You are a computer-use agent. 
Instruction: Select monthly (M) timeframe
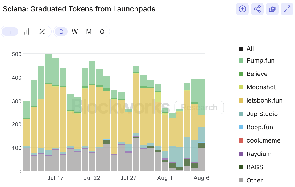click(x=89, y=32)
